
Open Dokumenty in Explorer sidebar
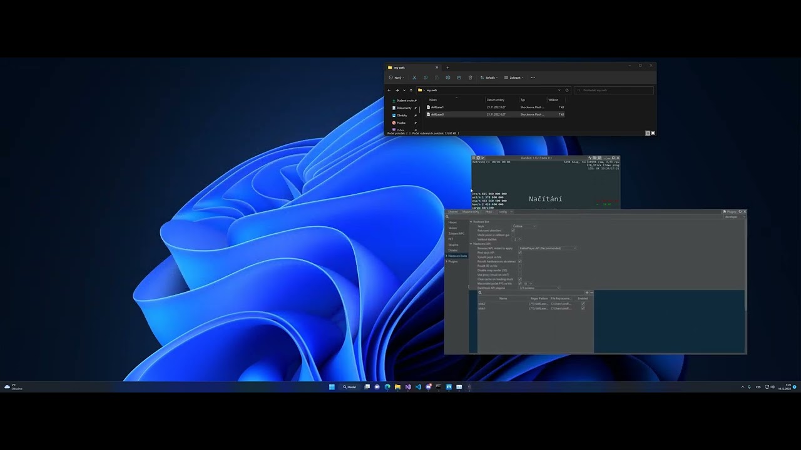point(404,108)
